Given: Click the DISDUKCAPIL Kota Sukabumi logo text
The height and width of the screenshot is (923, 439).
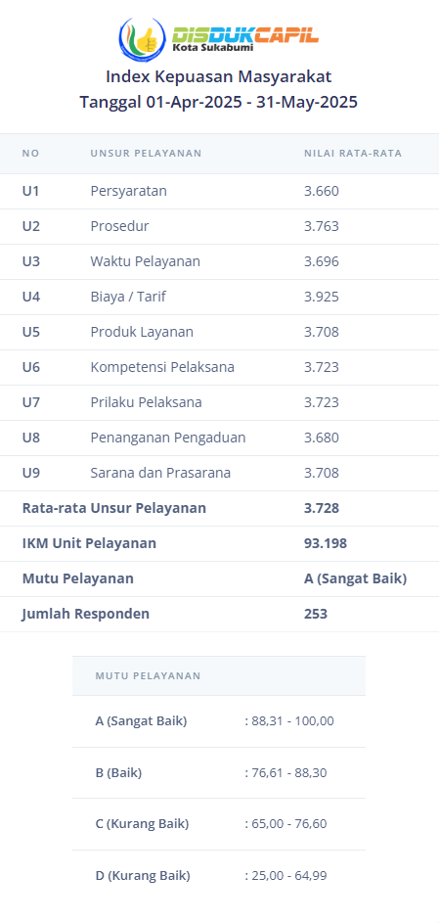Looking at the screenshot, I should pyautogui.click(x=245, y=39).
